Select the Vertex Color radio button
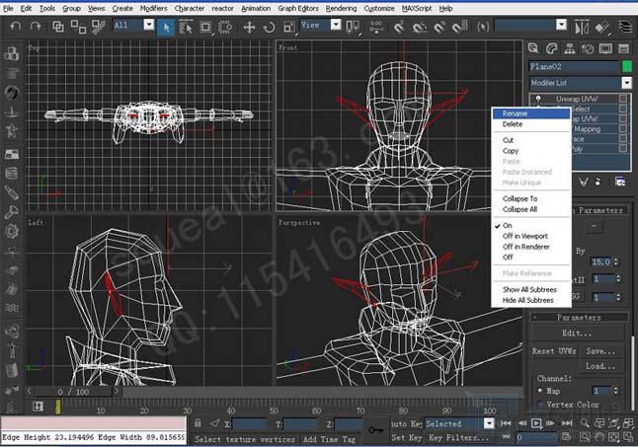 coord(540,405)
